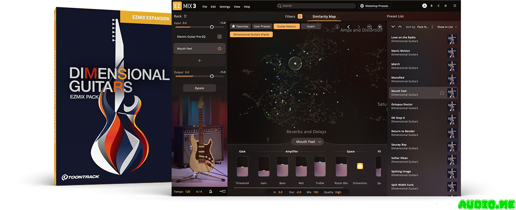Click the Treble fader
Viewport: 516px width, 210px height.
[320, 166]
